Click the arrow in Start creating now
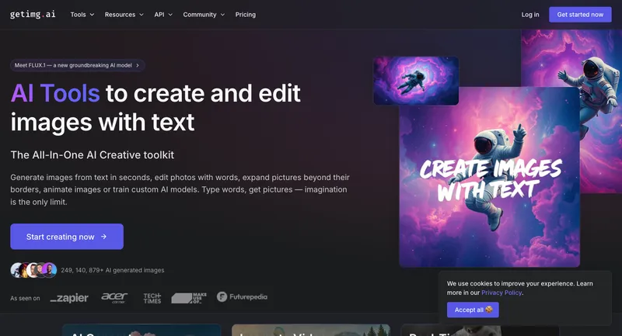 (x=103, y=237)
